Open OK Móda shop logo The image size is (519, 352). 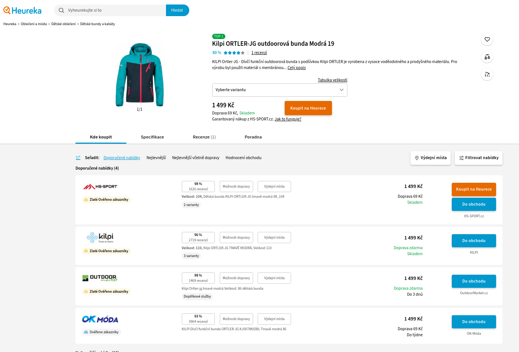(100, 319)
